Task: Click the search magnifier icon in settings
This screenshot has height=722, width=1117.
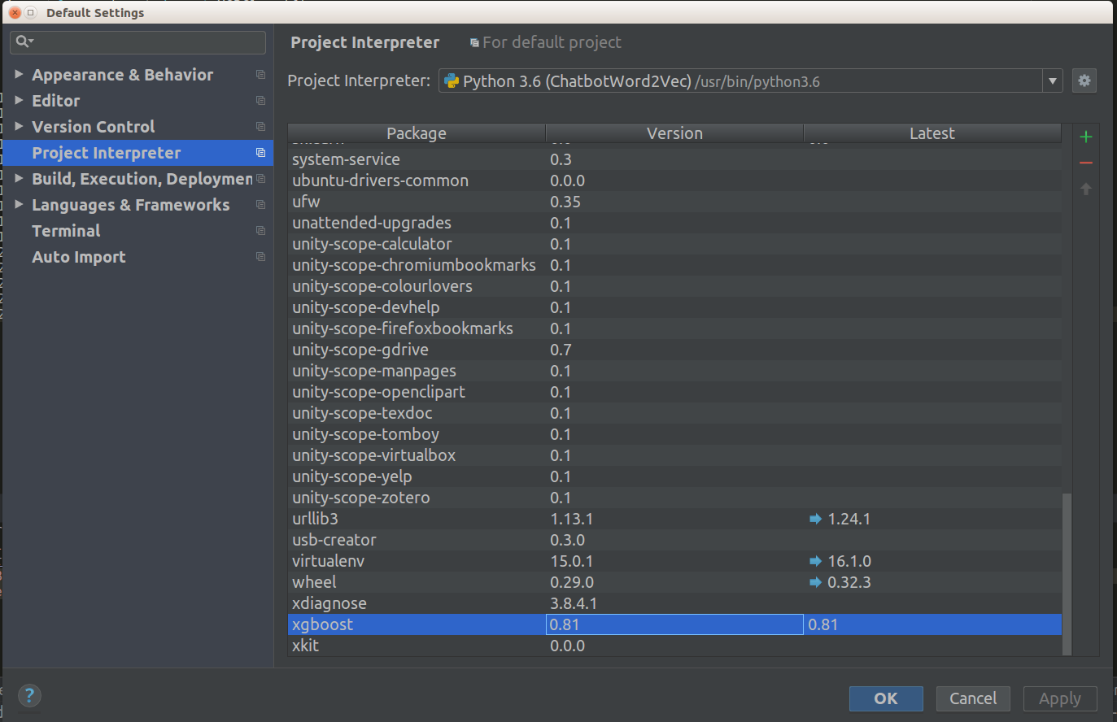Action: click(x=24, y=41)
